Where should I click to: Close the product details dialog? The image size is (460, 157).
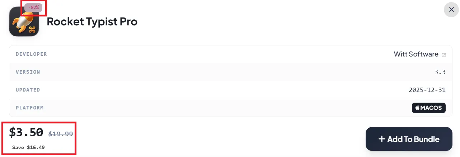(451, 10)
